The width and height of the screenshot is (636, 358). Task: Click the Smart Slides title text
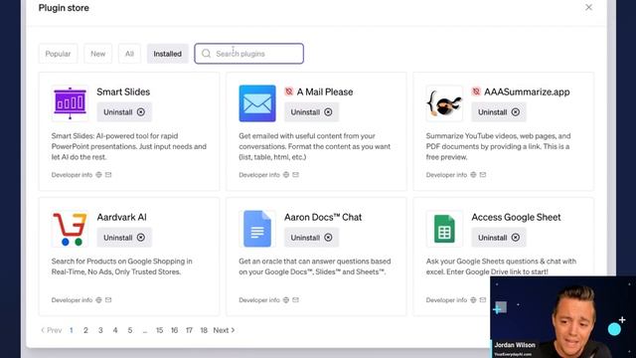pos(123,91)
